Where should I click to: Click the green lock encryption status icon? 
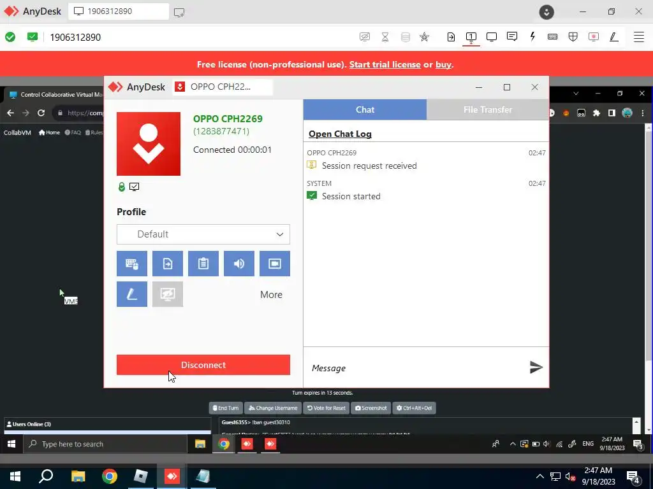pos(122,187)
